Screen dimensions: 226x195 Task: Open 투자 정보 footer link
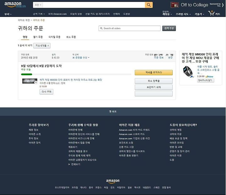(34, 139)
